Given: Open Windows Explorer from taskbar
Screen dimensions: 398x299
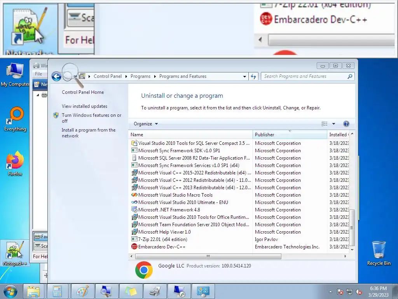Looking at the screenshot, I should pos(34,291).
